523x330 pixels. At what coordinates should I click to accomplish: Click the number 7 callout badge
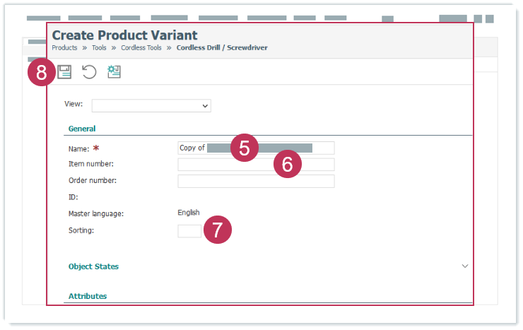pos(218,230)
